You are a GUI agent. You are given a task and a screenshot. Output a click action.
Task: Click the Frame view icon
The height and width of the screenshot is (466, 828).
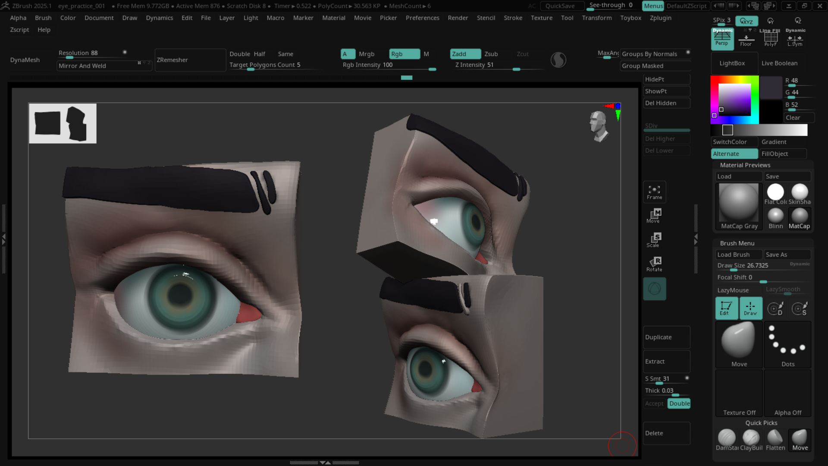point(654,192)
